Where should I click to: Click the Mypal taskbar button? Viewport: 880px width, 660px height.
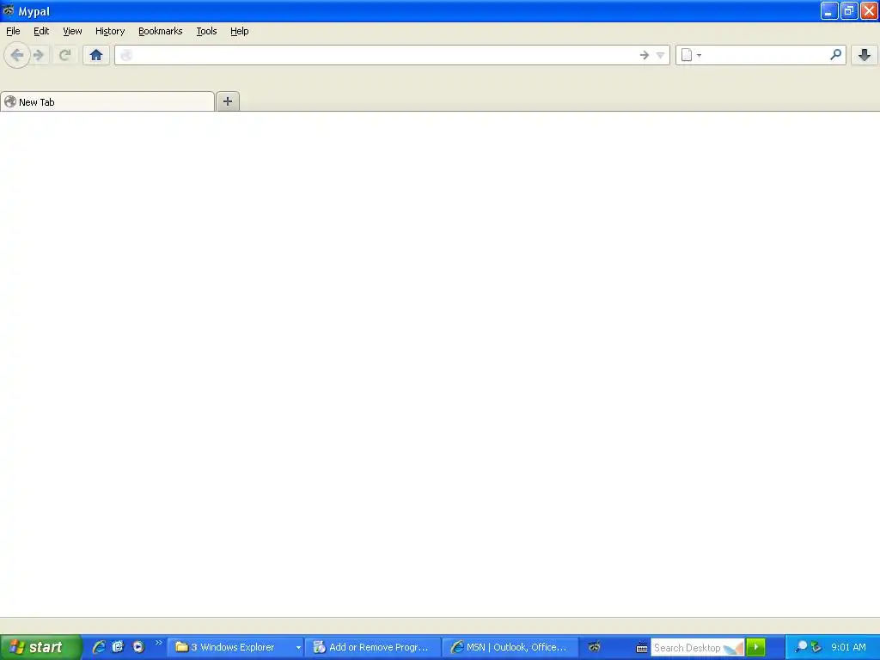tap(595, 647)
